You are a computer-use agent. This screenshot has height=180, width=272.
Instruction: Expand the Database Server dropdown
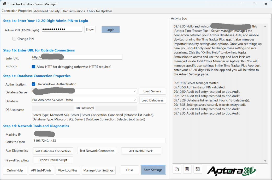click(x=135, y=91)
